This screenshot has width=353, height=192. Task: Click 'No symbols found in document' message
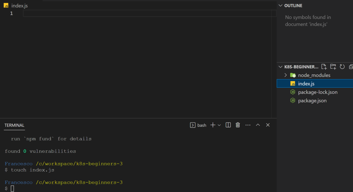(x=308, y=21)
